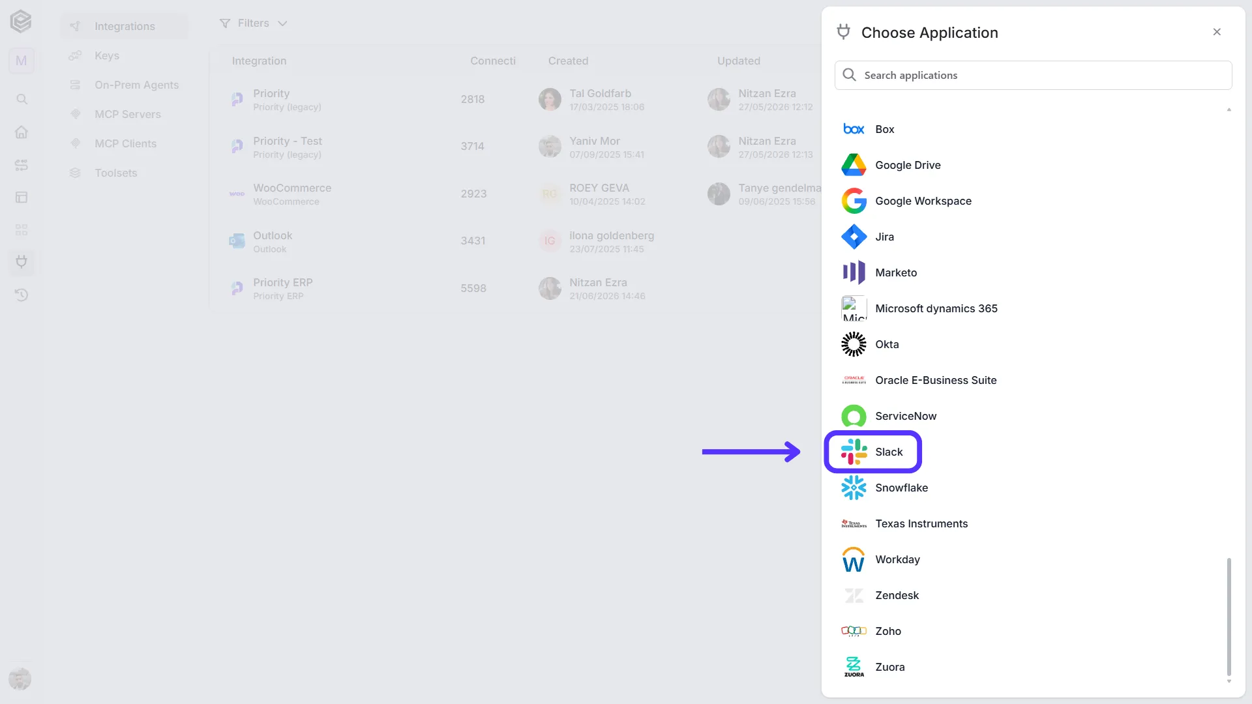Choose the Workday application icon
Viewport: 1252px width, 704px height.
854,559
